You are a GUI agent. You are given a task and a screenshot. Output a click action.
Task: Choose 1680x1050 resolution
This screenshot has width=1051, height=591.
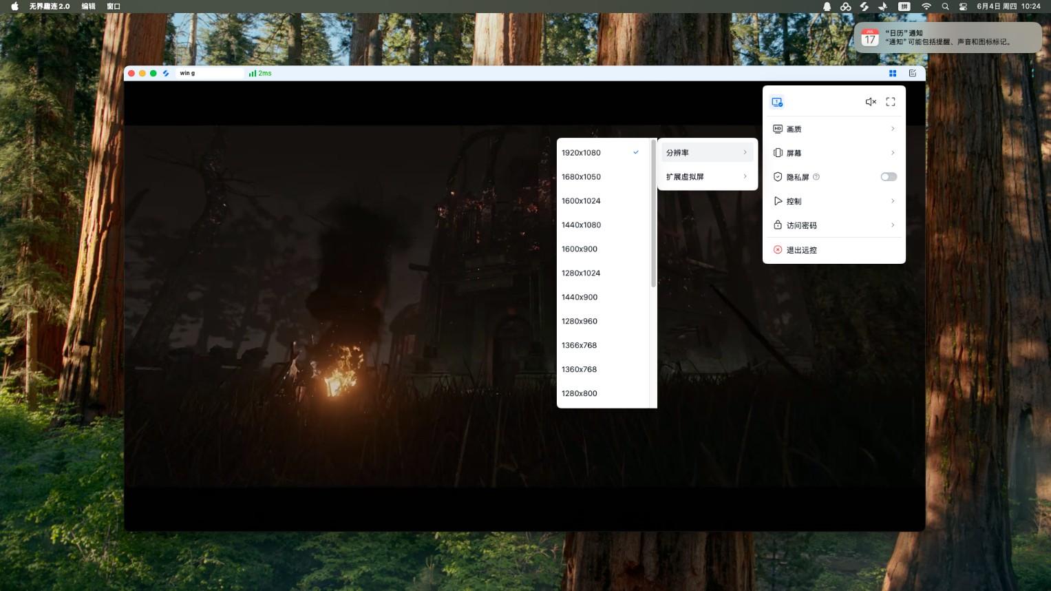pyautogui.click(x=603, y=177)
